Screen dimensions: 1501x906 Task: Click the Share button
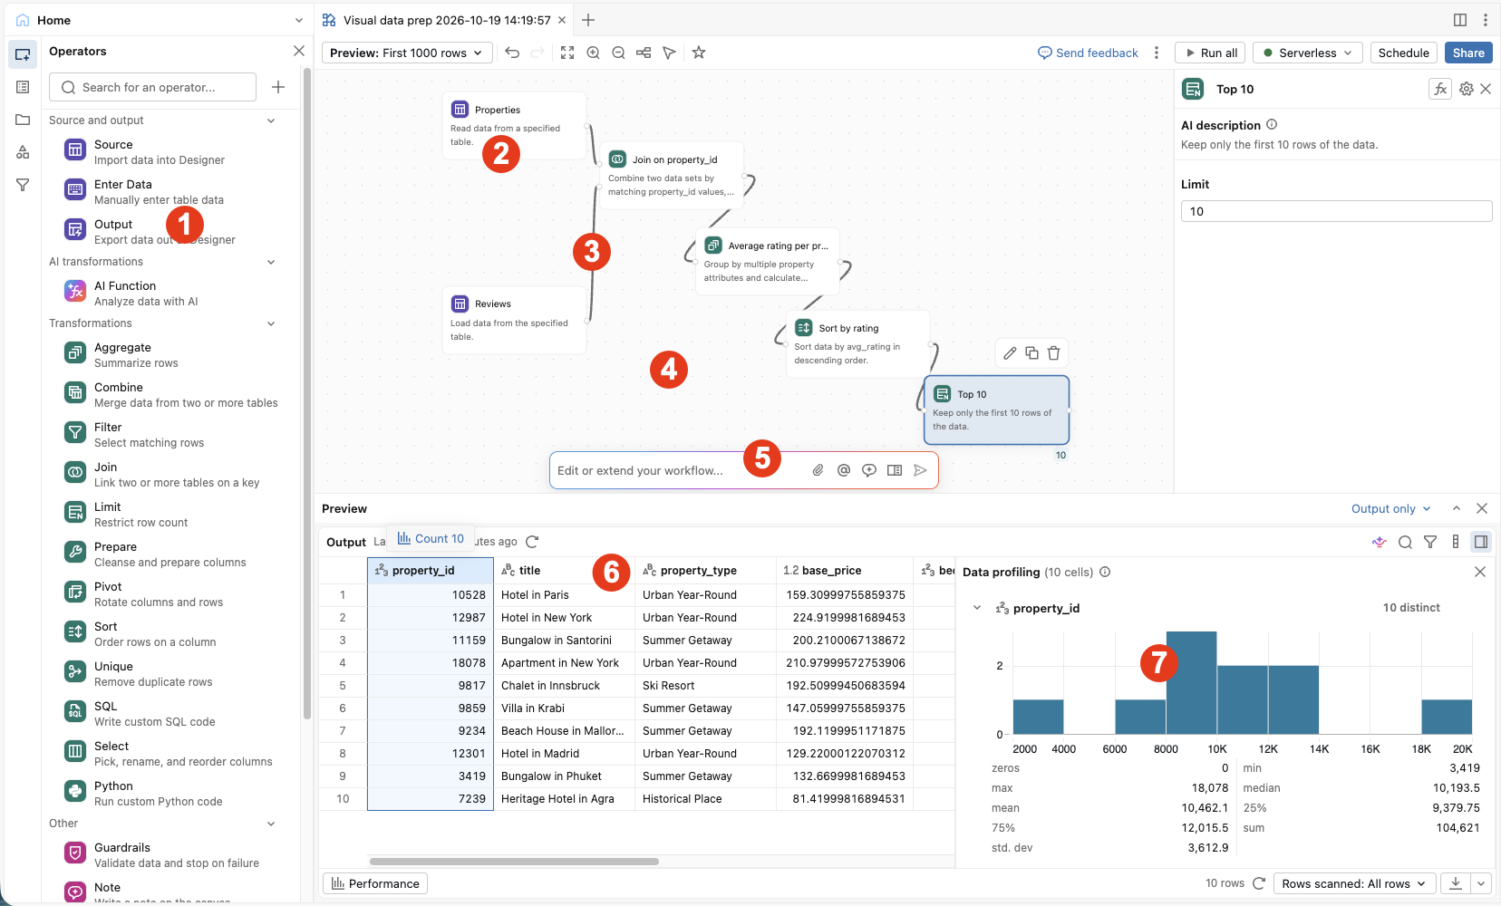click(1468, 53)
